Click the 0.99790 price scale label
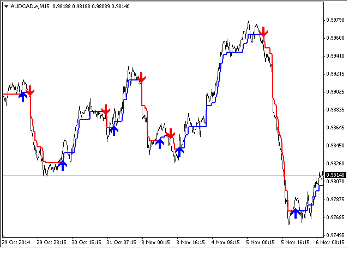349x261 pixels. pyautogui.click(x=335, y=20)
